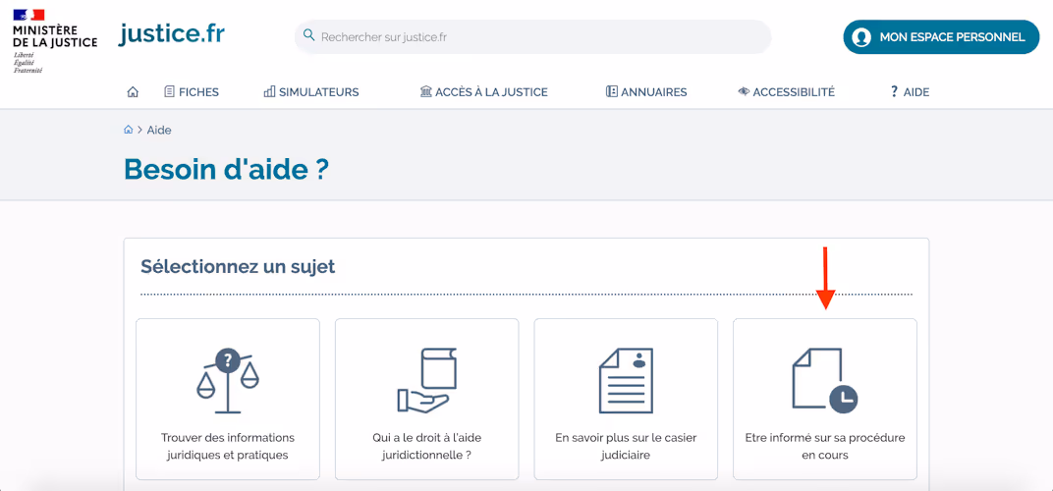Select Qui a le droit à l'aide juridictionnelle
Image resolution: width=1053 pixels, height=491 pixels.
tap(427, 399)
